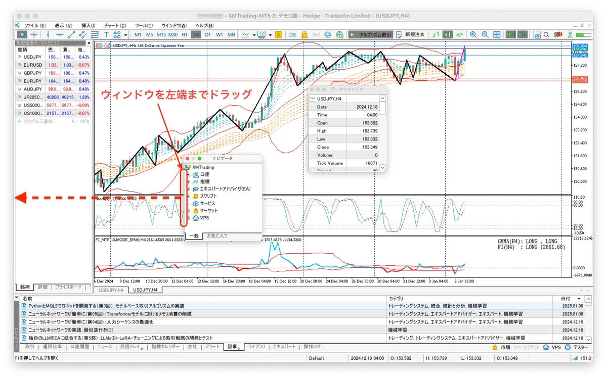607x379 pixels.
Task: Select the vertical line drawing tool
Action: [48, 35]
